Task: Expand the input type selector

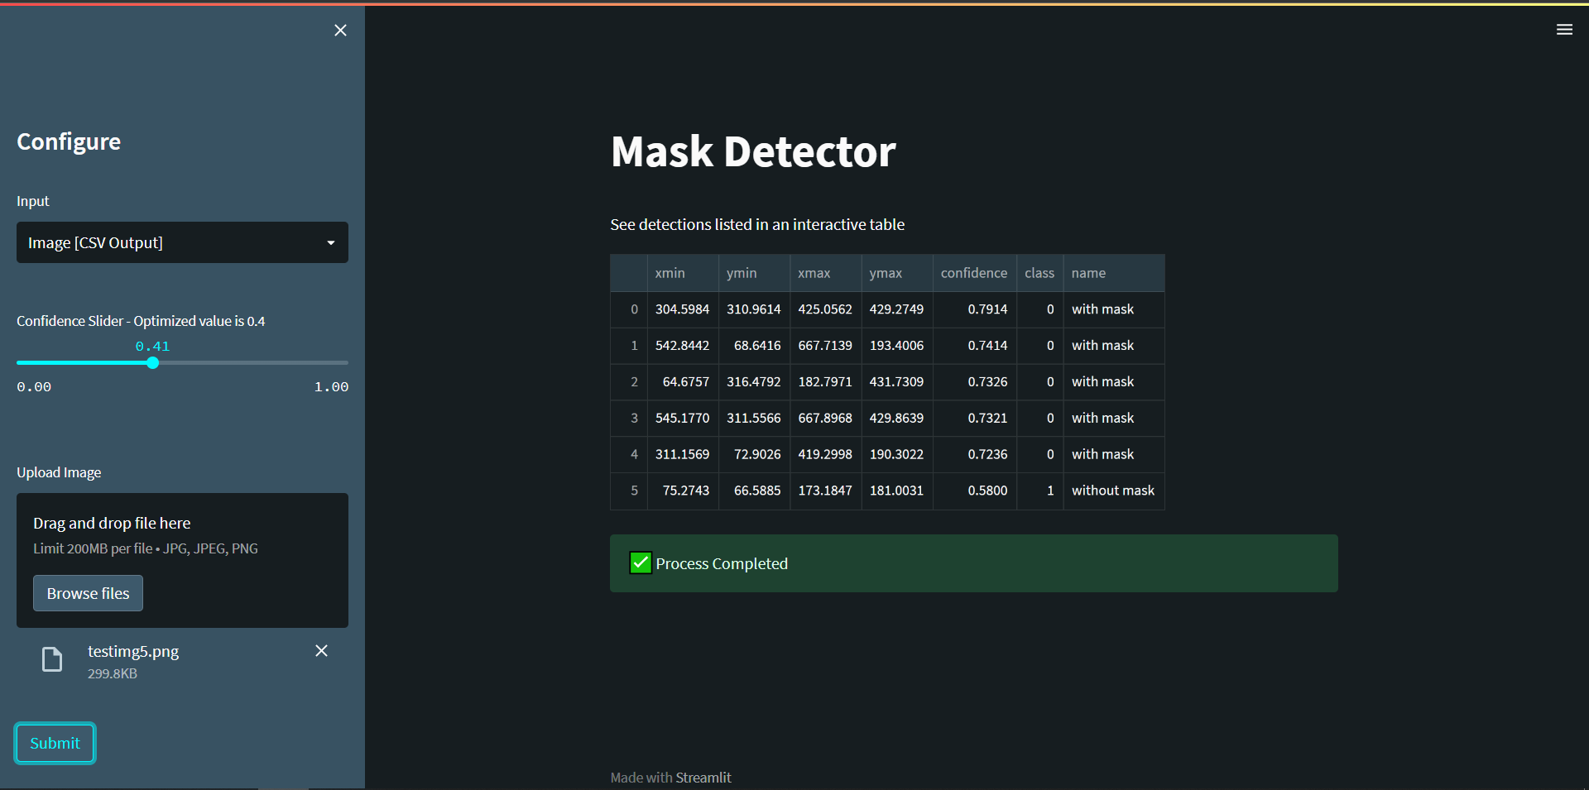Action: click(182, 242)
